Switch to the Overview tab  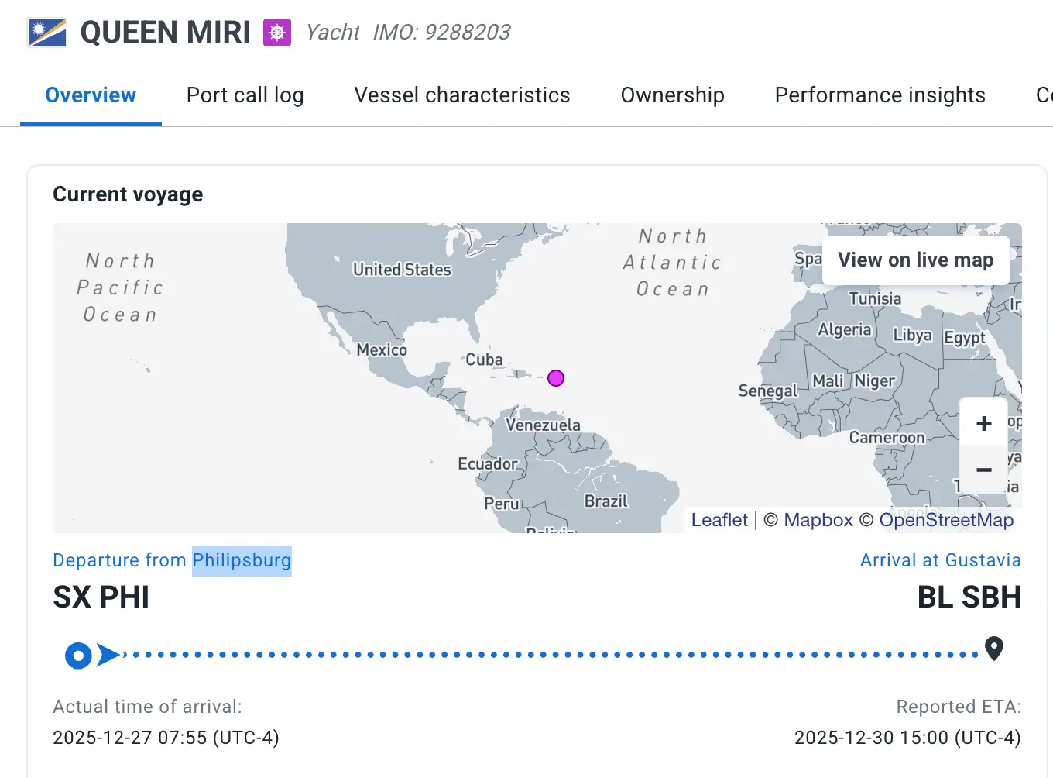tap(91, 95)
